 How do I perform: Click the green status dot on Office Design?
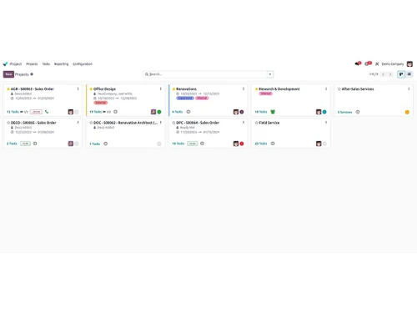pos(159,112)
